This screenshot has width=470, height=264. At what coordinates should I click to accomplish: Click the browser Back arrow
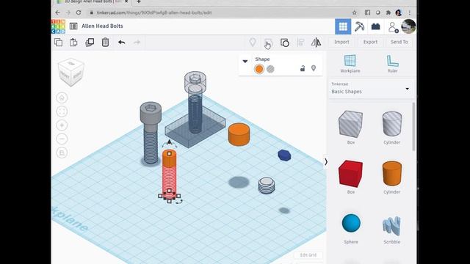point(58,12)
